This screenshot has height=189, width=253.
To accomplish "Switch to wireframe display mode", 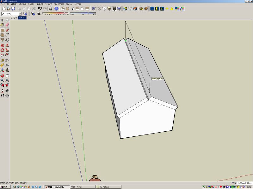I will point(99,9).
